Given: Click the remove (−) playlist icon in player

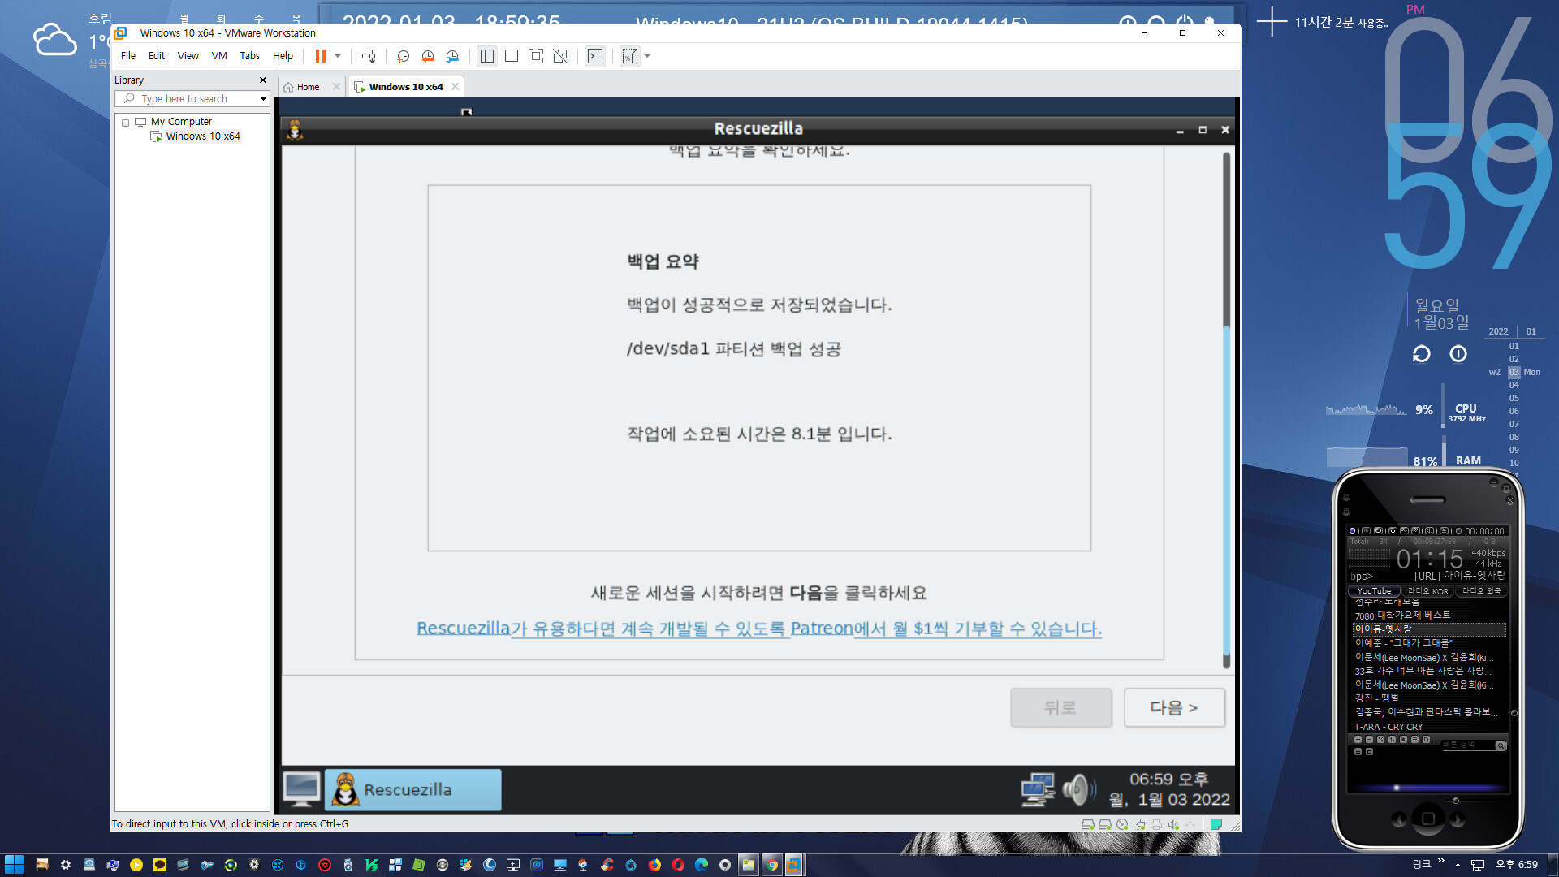Looking at the screenshot, I should (x=1369, y=740).
